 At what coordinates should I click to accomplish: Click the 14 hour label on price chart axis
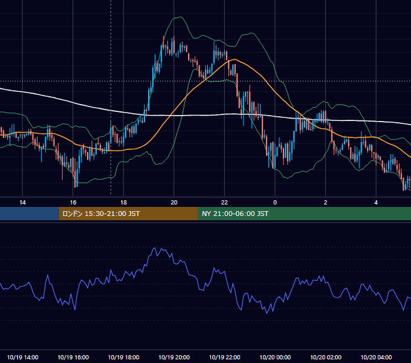click(x=22, y=203)
